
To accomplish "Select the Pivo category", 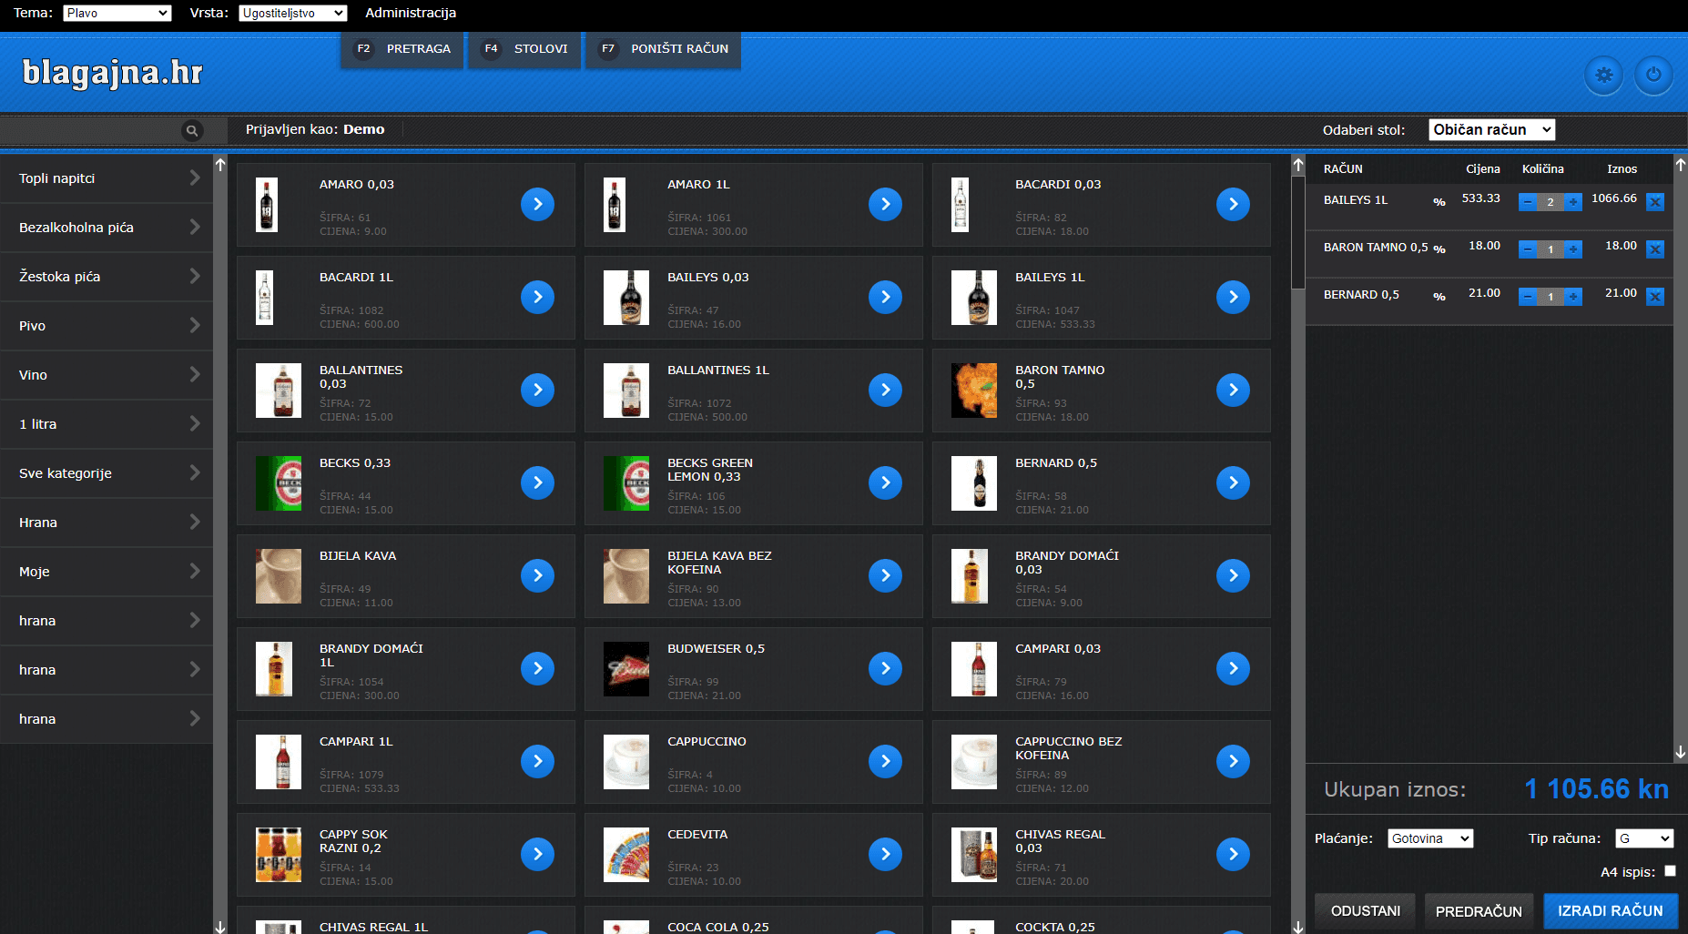I will (107, 326).
